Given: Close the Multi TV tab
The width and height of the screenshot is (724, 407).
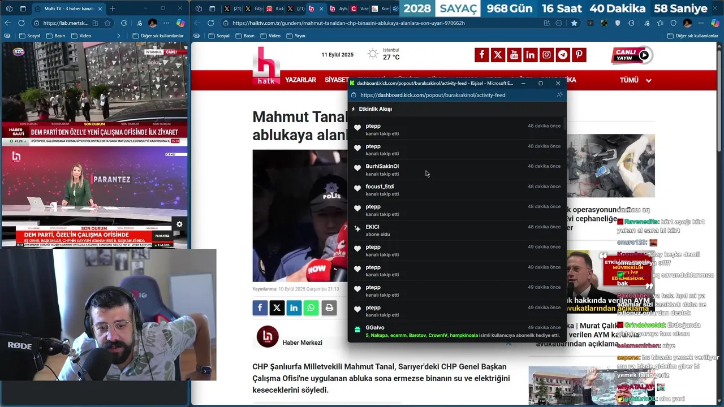Looking at the screenshot, I should (x=100, y=8).
